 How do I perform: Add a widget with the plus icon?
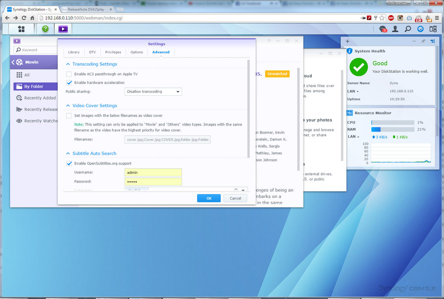tap(347, 41)
